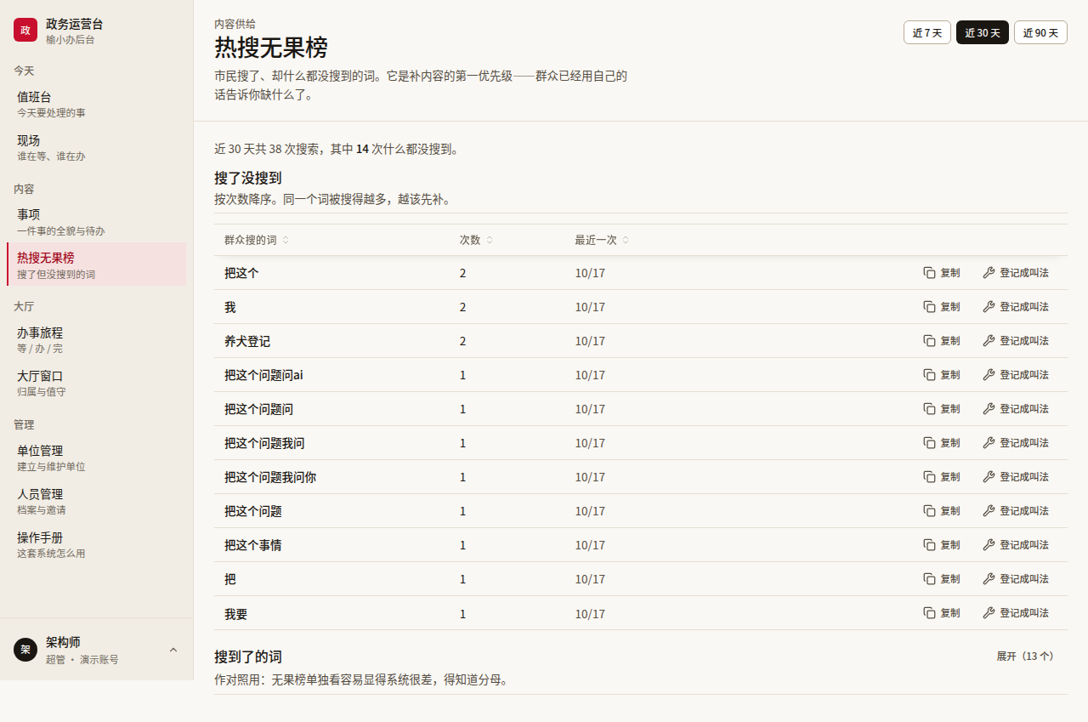Select the 近 30 天 range
The width and height of the screenshot is (1088, 722).
pyautogui.click(x=983, y=32)
